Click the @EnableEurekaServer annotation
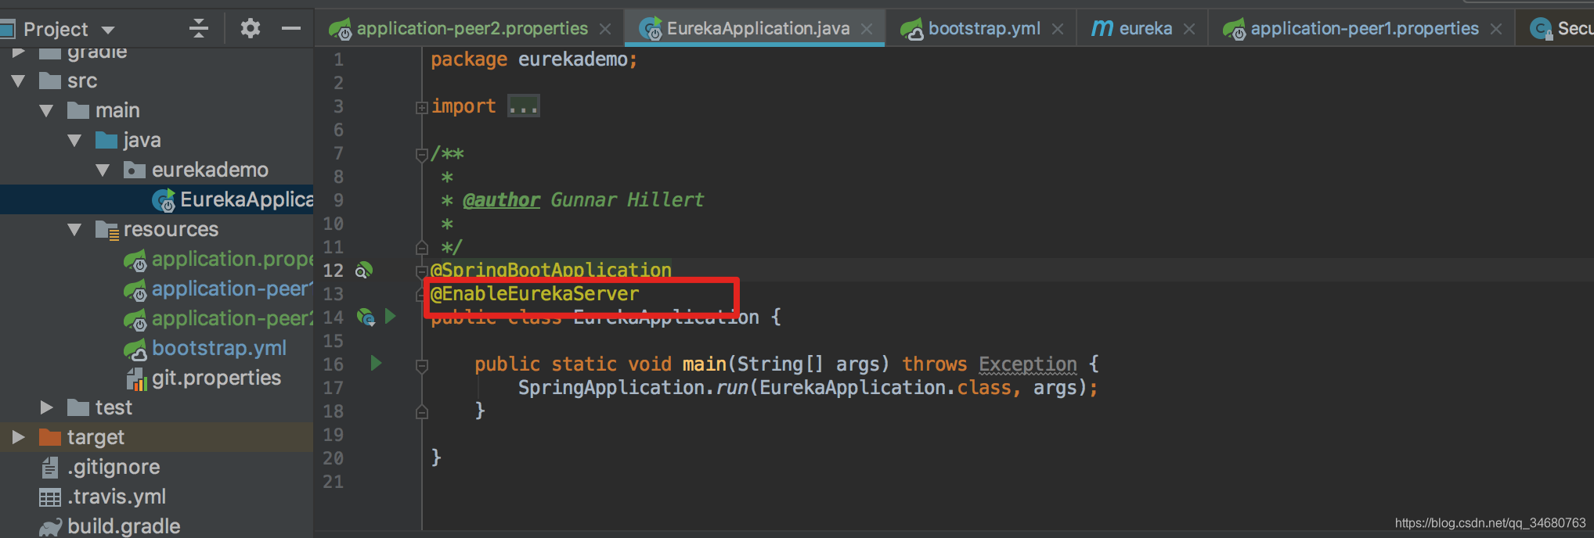Image resolution: width=1594 pixels, height=538 pixels. click(535, 294)
